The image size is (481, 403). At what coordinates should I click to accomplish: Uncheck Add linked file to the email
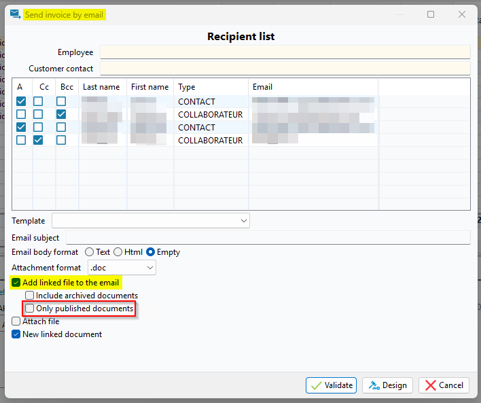click(16, 283)
